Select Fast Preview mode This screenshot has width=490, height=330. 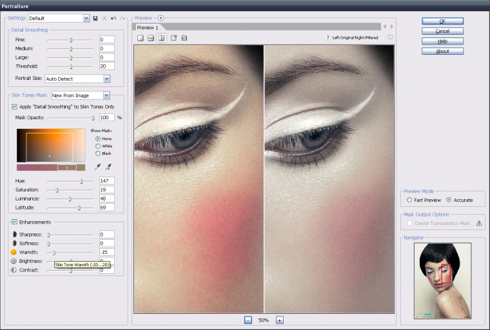409,200
